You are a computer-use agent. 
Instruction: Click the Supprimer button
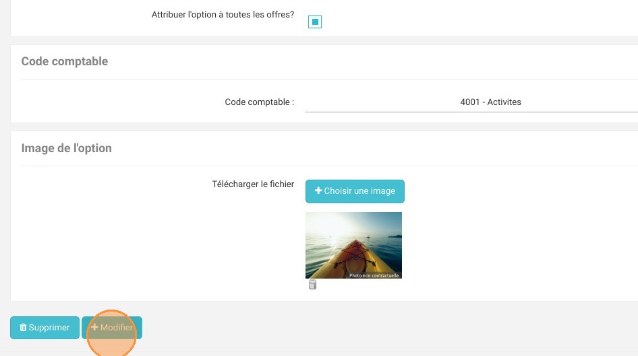coord(45,328)
